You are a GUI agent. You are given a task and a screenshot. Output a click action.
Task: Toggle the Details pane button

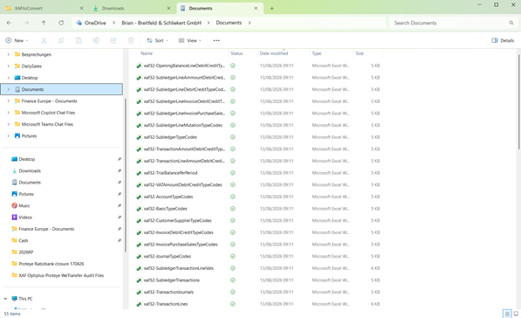[x=503, y=40]
